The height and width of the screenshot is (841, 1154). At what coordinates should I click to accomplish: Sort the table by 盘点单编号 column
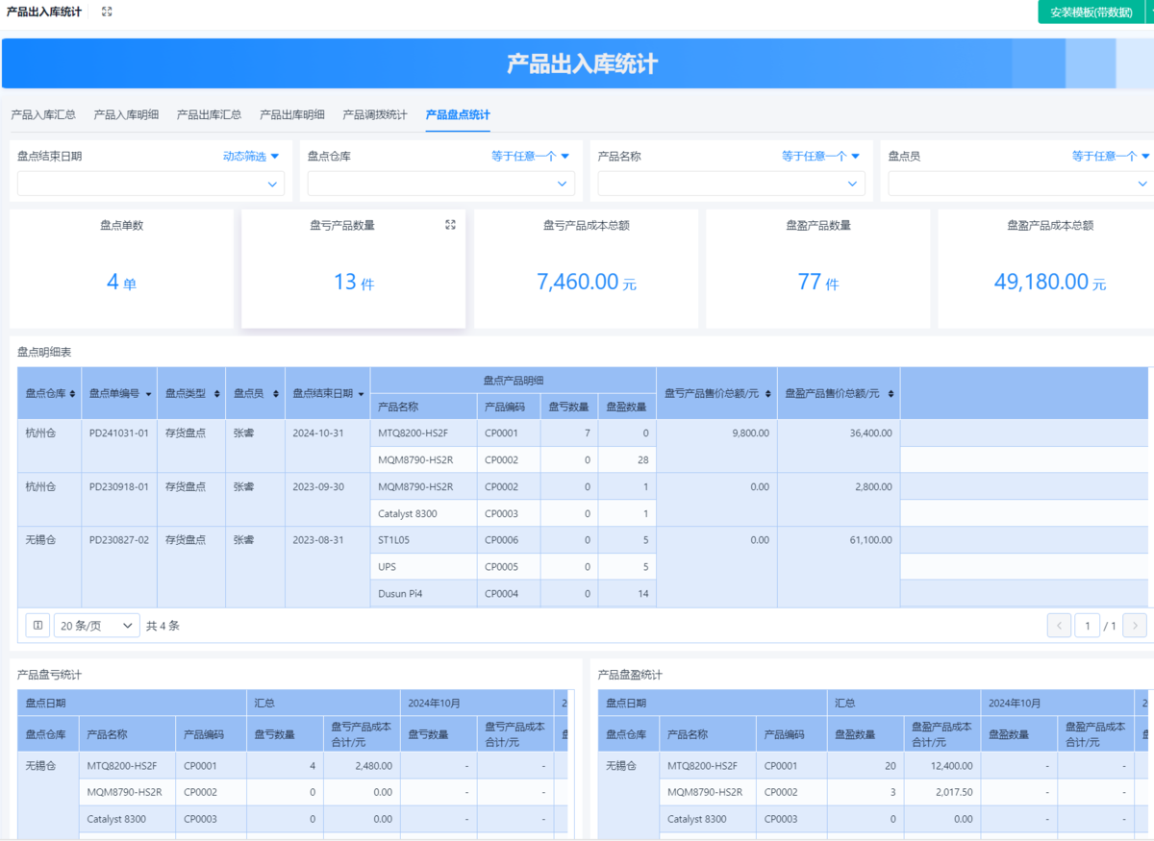pos(148,393)
